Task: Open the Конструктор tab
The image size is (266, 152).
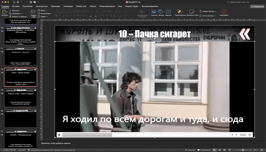Action: point(42,6)
